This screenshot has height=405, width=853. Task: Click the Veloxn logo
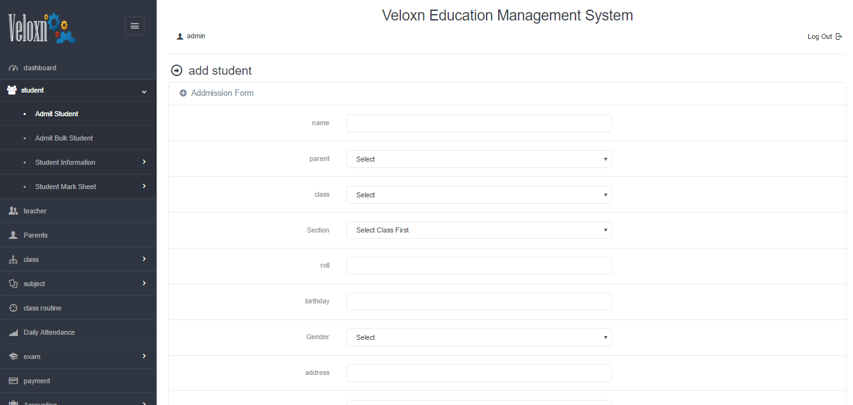coord(42,28)
